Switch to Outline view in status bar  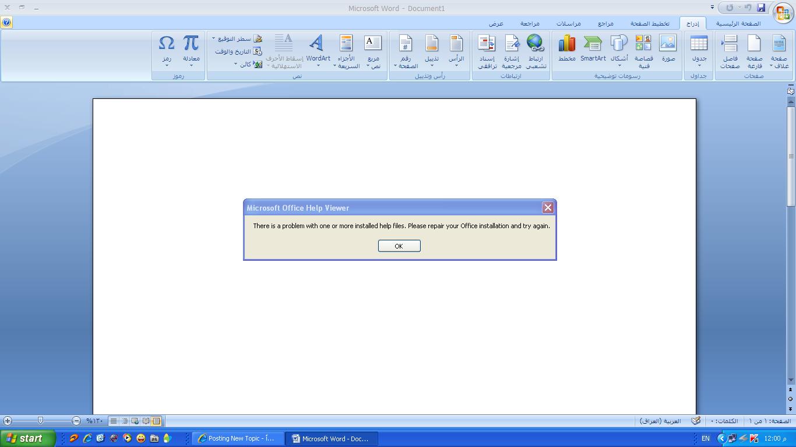[125, 421]
